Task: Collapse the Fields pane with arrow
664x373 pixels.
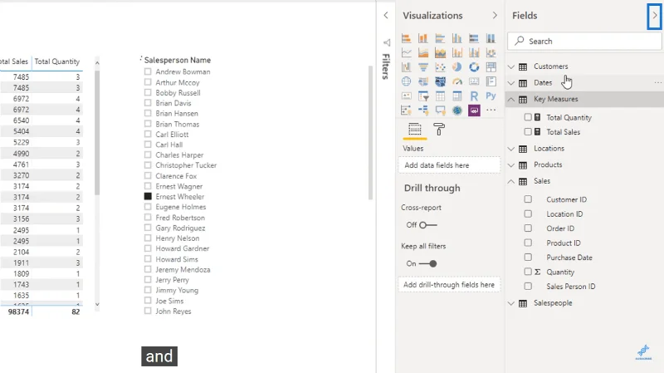Action: 654,16
